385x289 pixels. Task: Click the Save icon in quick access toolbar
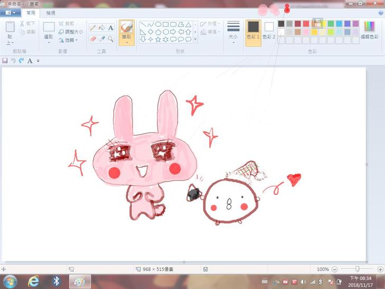click(x=5, y=61)
